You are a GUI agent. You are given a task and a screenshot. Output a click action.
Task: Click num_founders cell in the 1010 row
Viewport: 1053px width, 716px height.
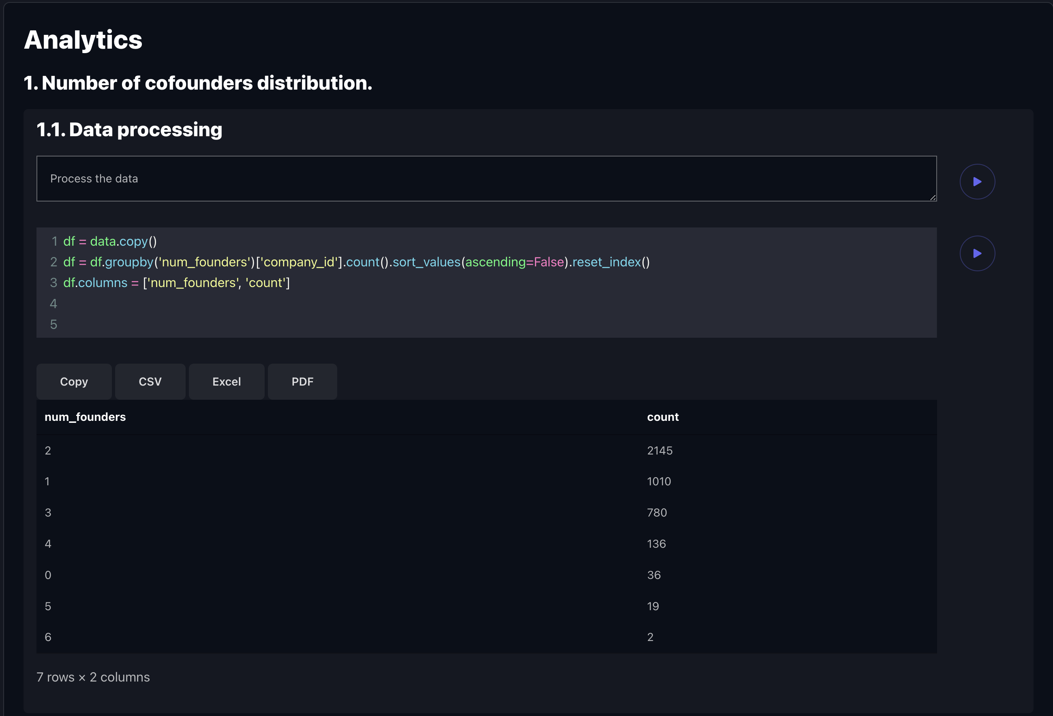[x=47, y=481]
